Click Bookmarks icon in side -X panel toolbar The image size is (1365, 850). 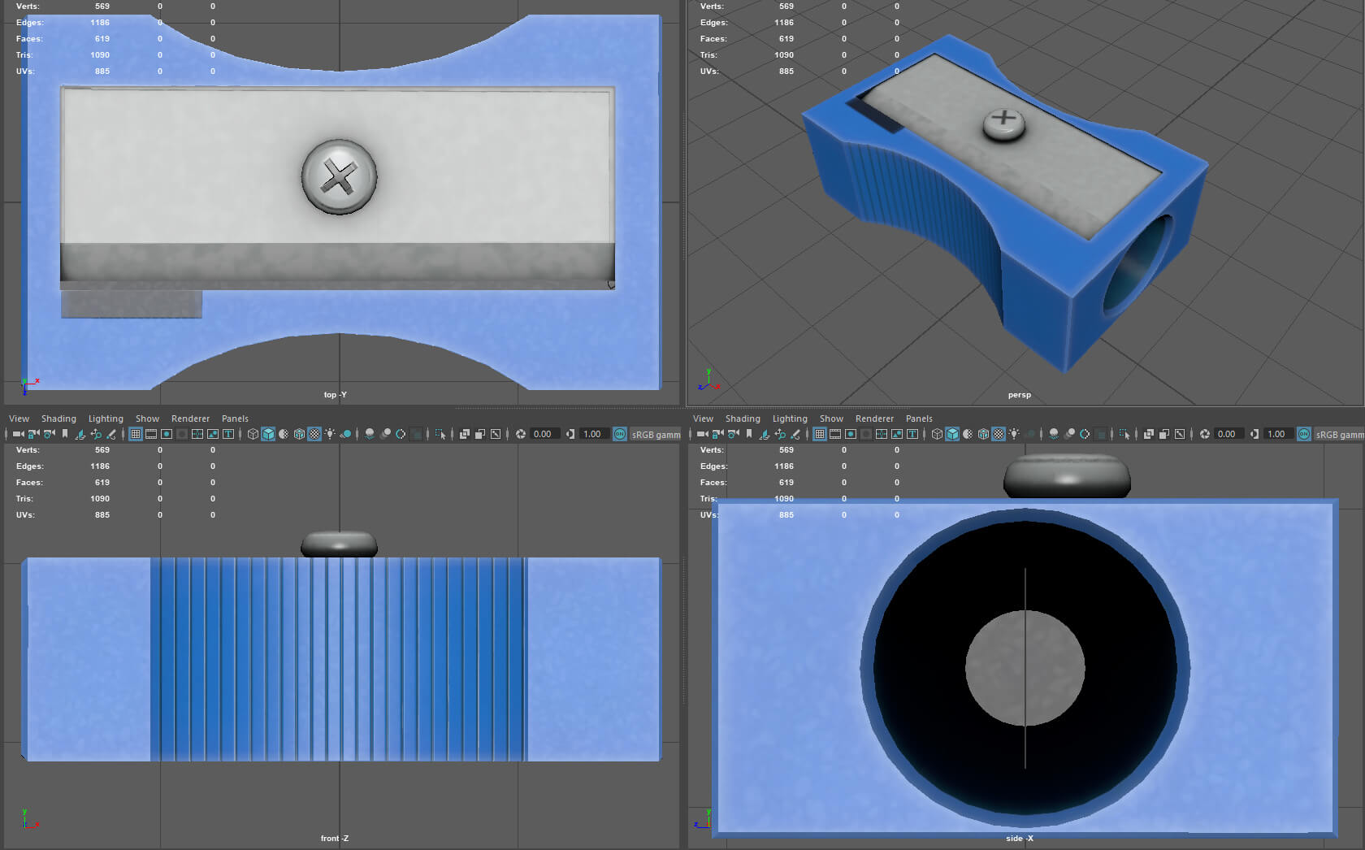pos(749,434)
